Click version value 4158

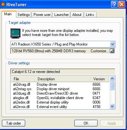96,107
